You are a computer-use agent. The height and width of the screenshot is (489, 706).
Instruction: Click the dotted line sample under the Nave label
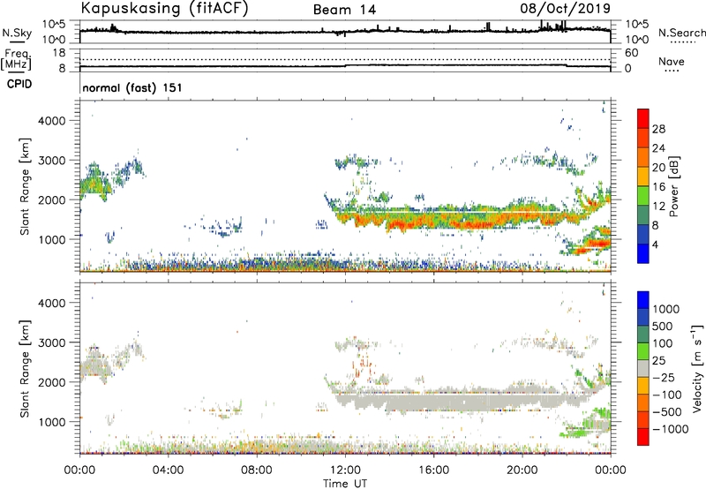point(672,71)
